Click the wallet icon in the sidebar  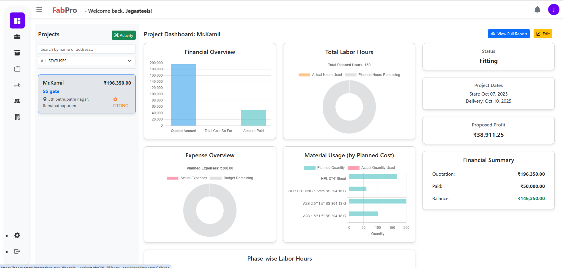17,69
